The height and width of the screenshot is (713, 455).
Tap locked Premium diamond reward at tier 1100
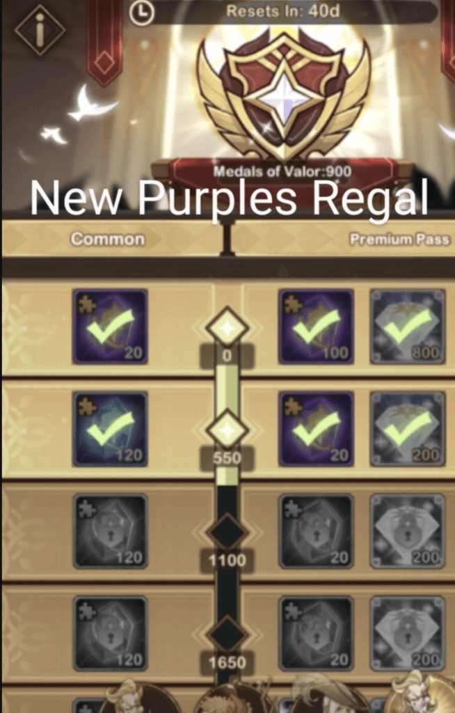point(407,531)
